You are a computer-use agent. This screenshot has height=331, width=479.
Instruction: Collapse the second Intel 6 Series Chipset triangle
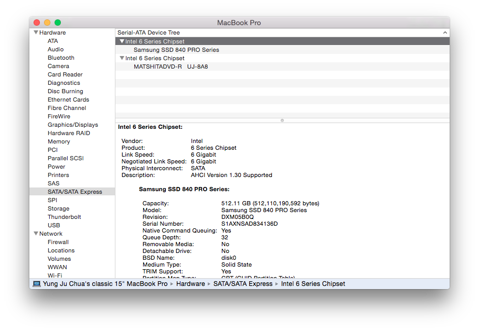point(122,58)
